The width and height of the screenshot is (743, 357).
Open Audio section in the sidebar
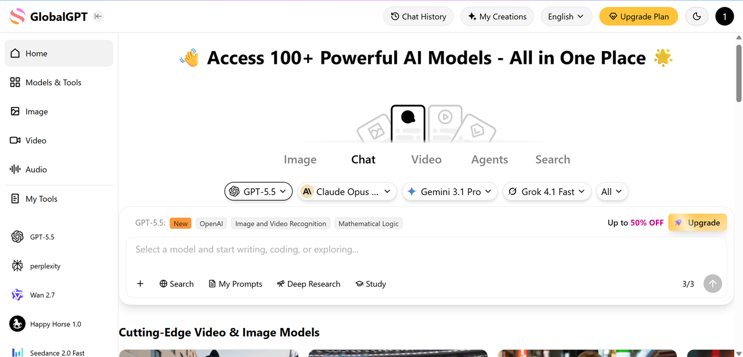(x=59, y=170)
